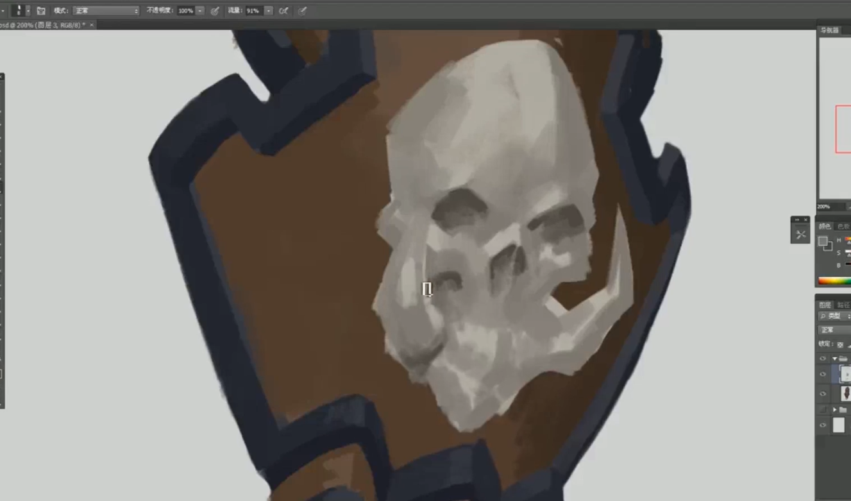Toggle pressure-for-size icon at options bar end
Image resolution: width=851 pixels, height=501 pixels.
302,11
